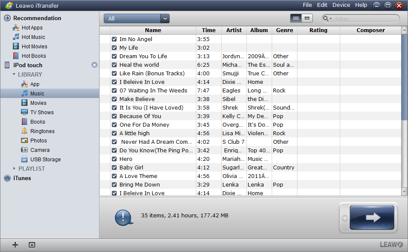
Task: Open Hot Music note icon
Action: click(16, 37)
